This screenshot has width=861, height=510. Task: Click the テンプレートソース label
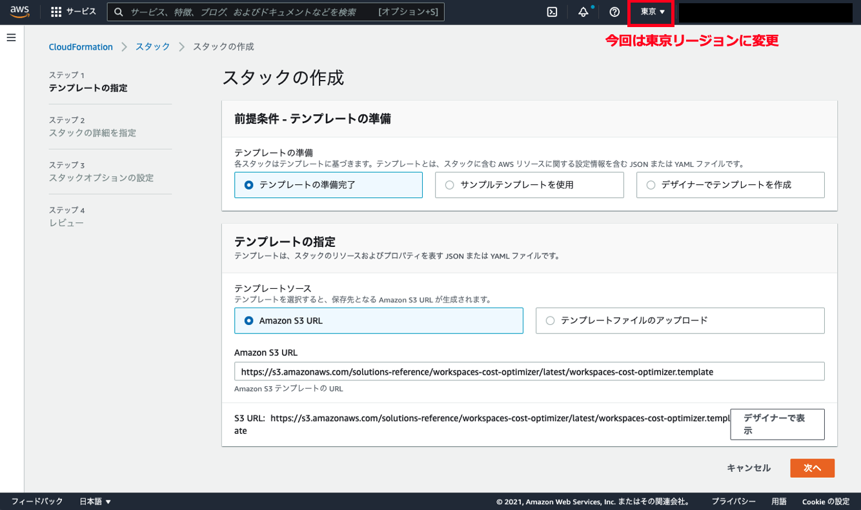273,288
